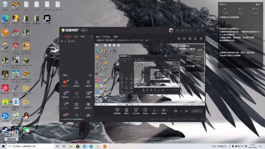Click the share icon above the preview

click(201, 38)
